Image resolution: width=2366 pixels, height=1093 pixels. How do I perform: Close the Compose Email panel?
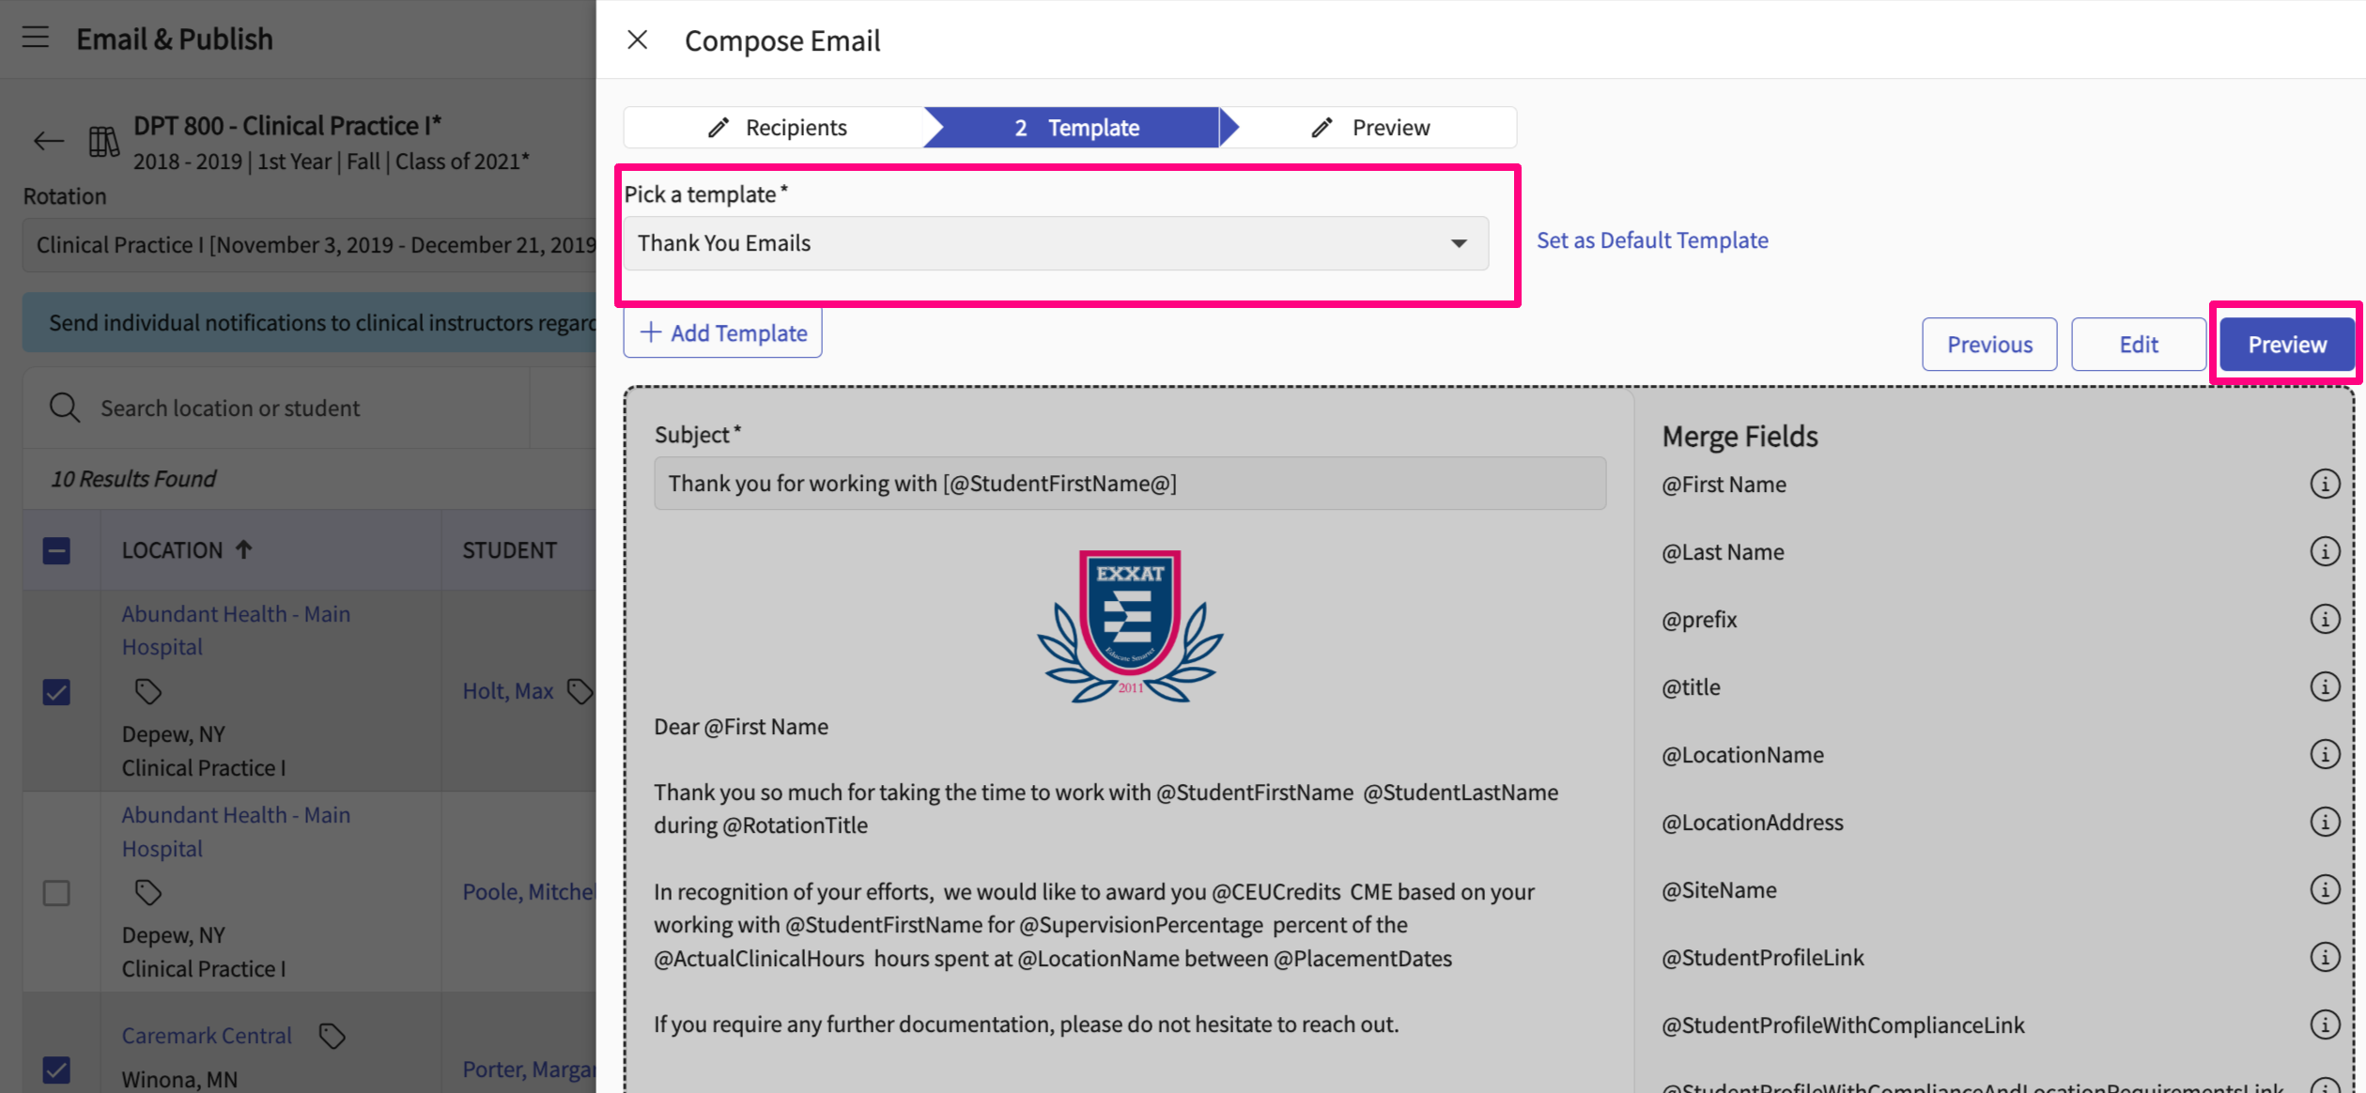tap(637, 39)
